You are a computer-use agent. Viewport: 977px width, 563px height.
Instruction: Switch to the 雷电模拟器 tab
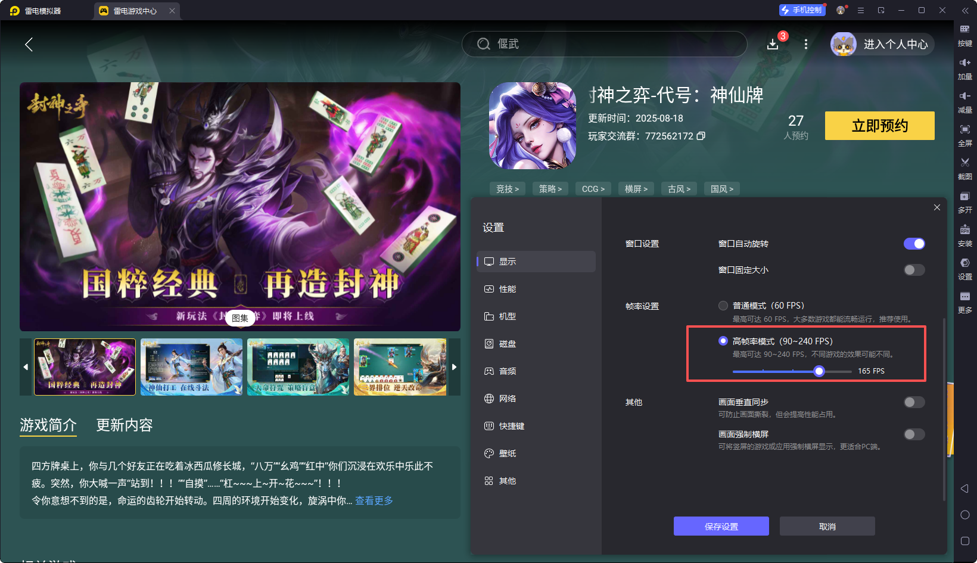pyautogui.click(x=43, y=11)
